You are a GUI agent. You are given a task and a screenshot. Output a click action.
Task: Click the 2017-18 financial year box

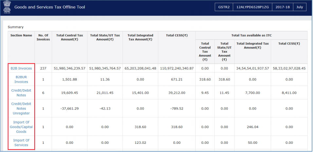(283, 7)
